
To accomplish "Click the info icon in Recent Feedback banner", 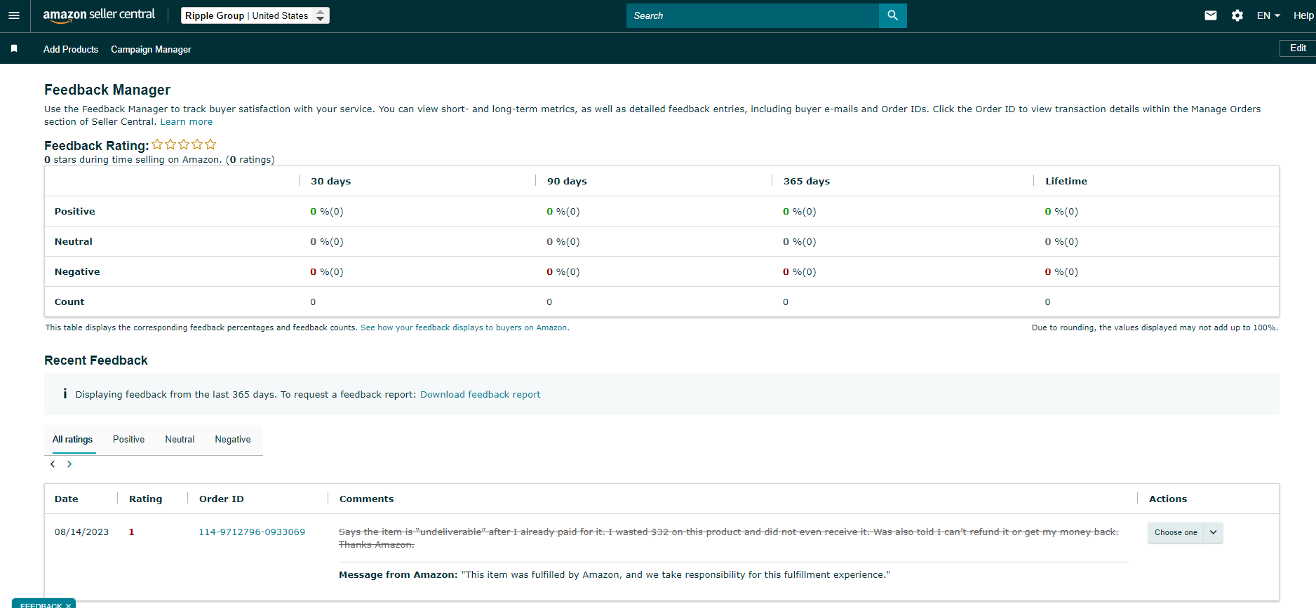I will coord(65,394).
